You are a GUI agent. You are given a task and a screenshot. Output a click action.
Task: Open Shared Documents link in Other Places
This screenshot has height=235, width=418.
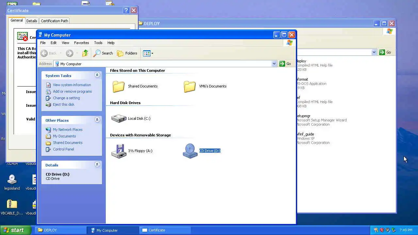pos(68,143)
